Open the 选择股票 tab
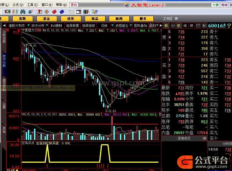This screenshot has width=232, height=171. [72, 26]
